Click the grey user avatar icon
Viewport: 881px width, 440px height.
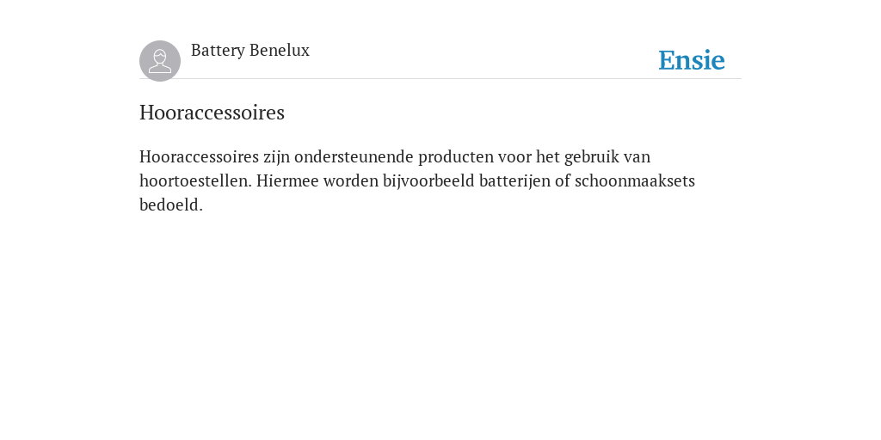(x=160, y=61)
